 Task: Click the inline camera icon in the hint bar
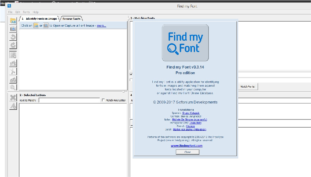[46, 26]
